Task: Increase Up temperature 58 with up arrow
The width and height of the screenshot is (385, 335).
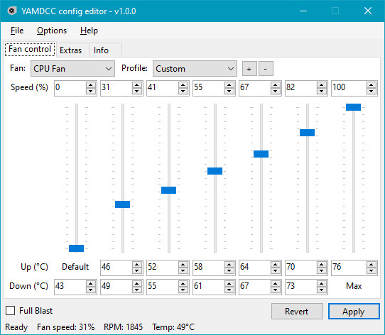Action: click(229, 264)
